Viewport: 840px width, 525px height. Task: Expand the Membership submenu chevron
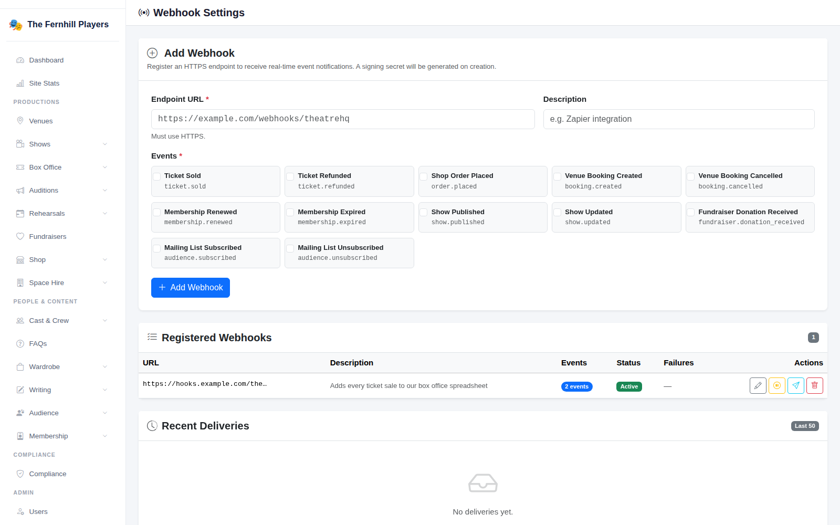(105, 436)
